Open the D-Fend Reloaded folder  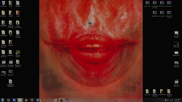(x=18, y=34)
